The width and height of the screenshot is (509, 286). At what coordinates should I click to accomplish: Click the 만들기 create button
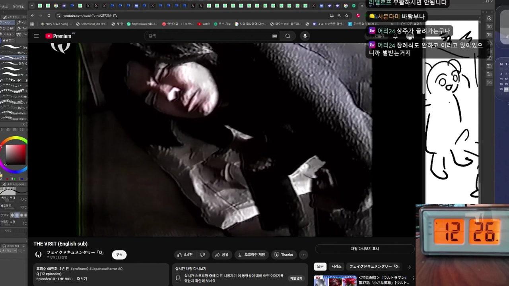tap(377, 36)
